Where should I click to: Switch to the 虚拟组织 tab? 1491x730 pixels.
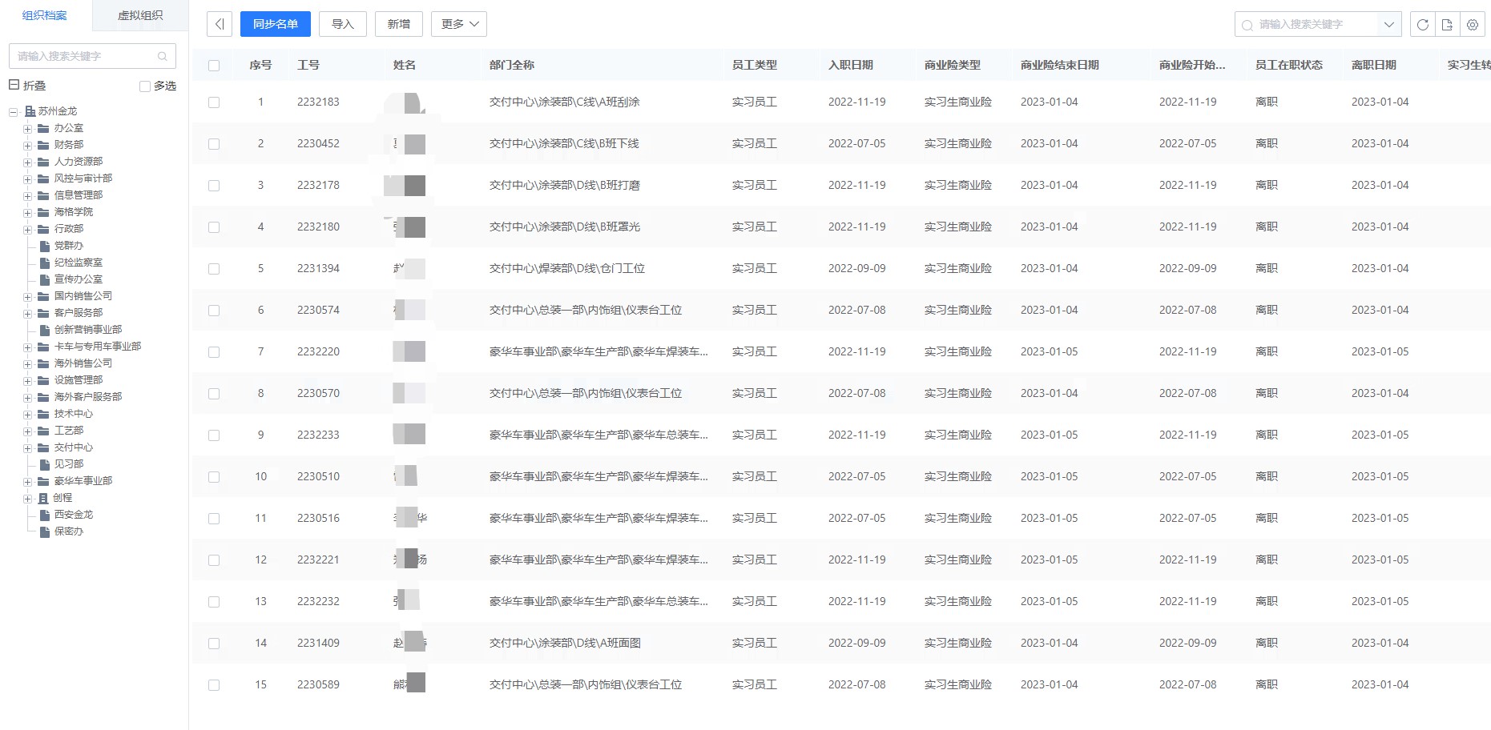click(139, 15)
